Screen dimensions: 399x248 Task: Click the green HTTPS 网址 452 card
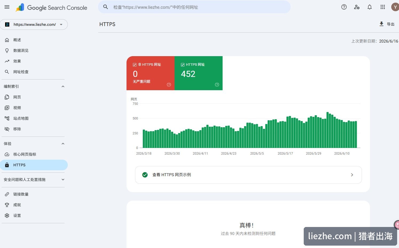pos(199,73)
